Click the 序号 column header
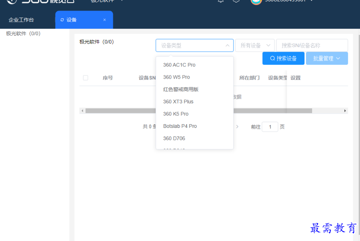Screen dimensions: 360x241 (x=108, y=78)
